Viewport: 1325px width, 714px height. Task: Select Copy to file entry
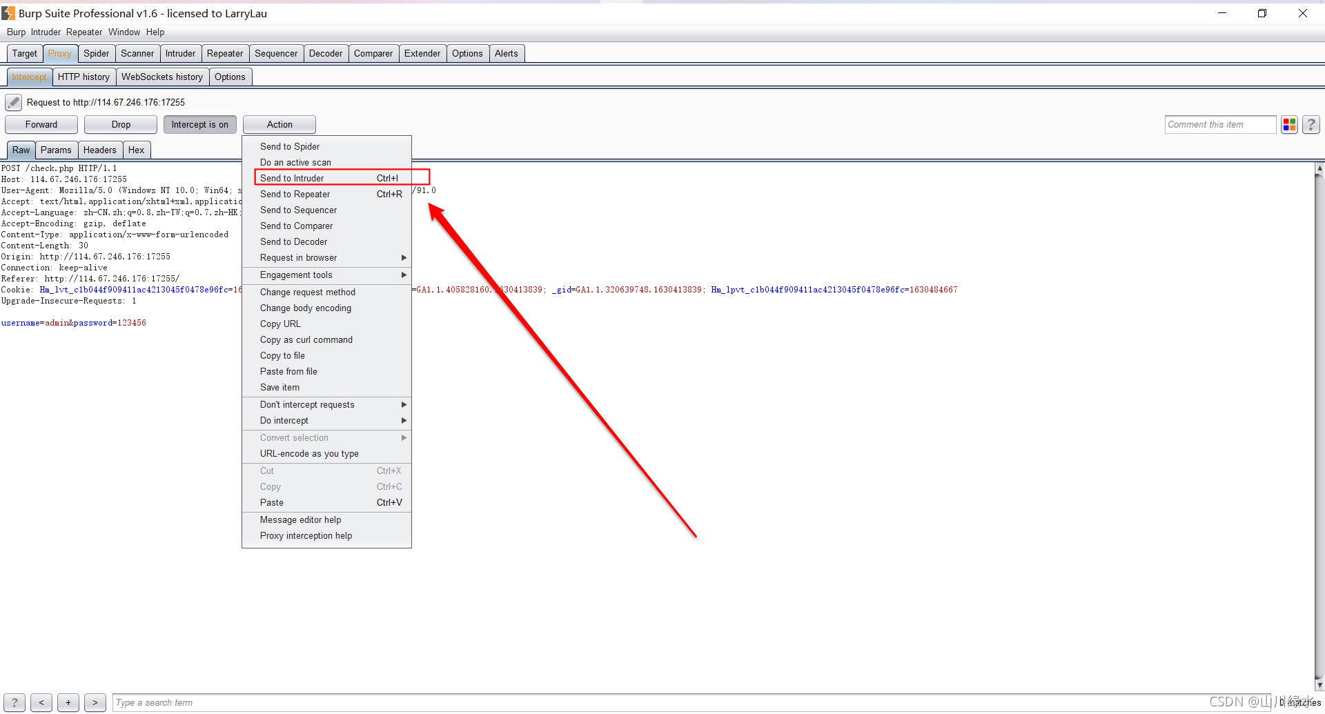pos(327,356)
